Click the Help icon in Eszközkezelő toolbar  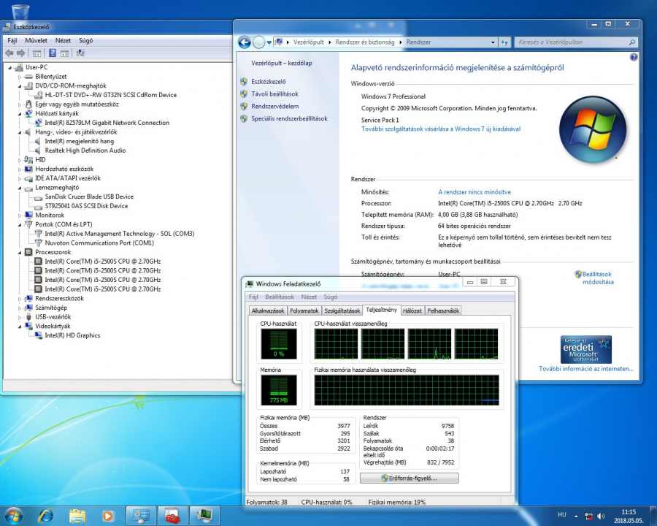point(53,53)
